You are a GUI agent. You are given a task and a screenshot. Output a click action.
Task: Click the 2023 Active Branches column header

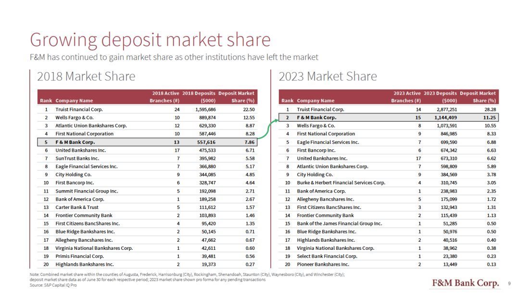[406, 97]
